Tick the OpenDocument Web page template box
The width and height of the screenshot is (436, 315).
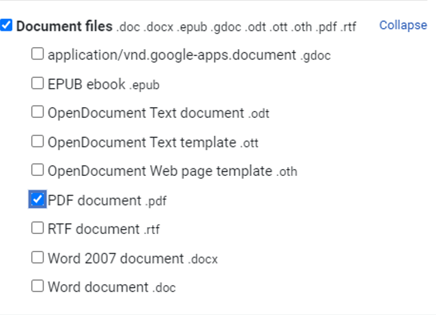click(x=38, y=170)
